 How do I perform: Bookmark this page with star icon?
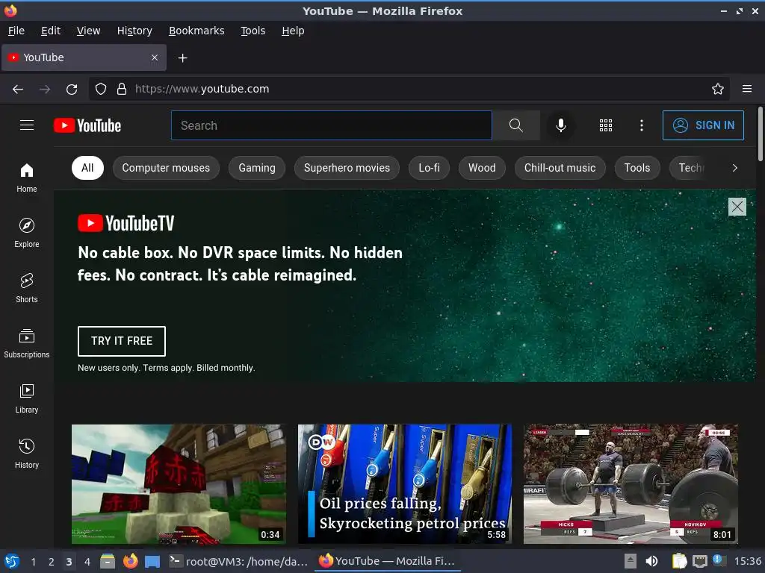718,89
